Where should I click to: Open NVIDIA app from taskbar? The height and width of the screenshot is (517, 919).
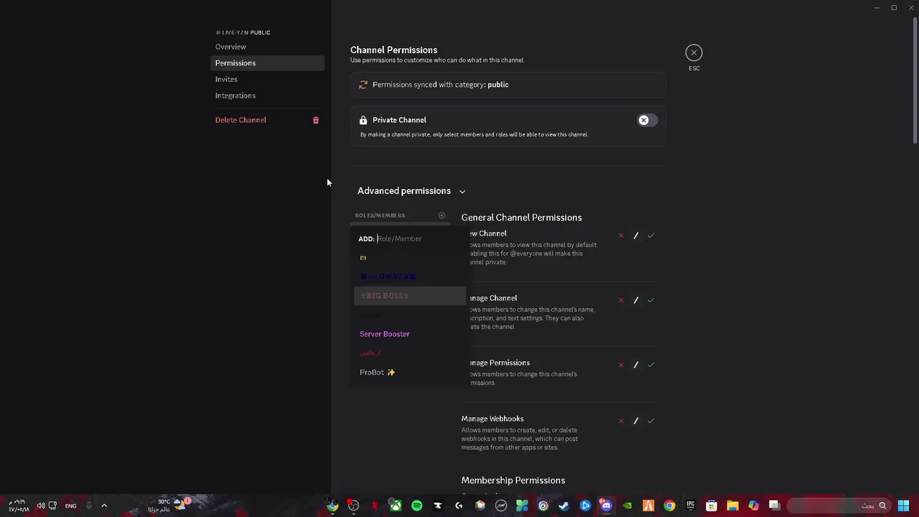tap(628, 506)
